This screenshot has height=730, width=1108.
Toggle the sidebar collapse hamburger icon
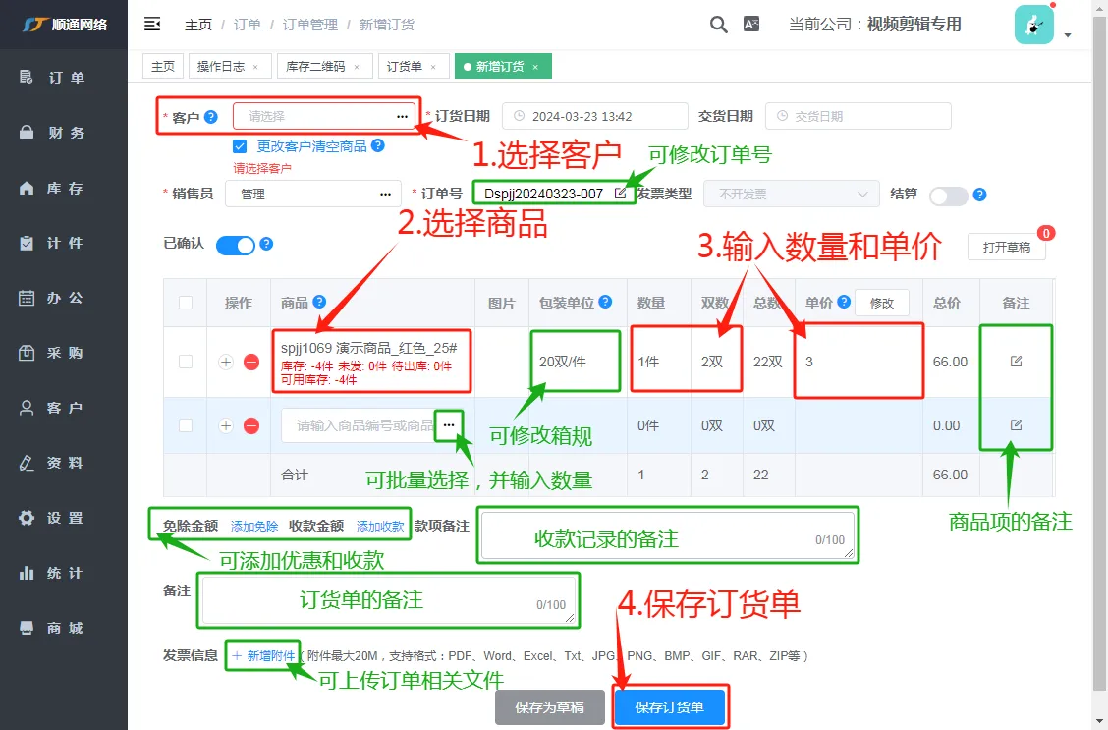point(152,24)
